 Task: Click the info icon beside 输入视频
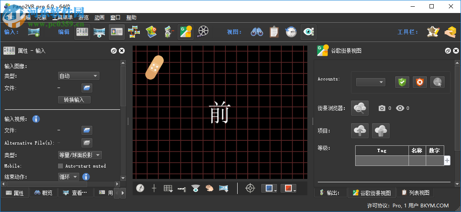(x=36, y=119)
